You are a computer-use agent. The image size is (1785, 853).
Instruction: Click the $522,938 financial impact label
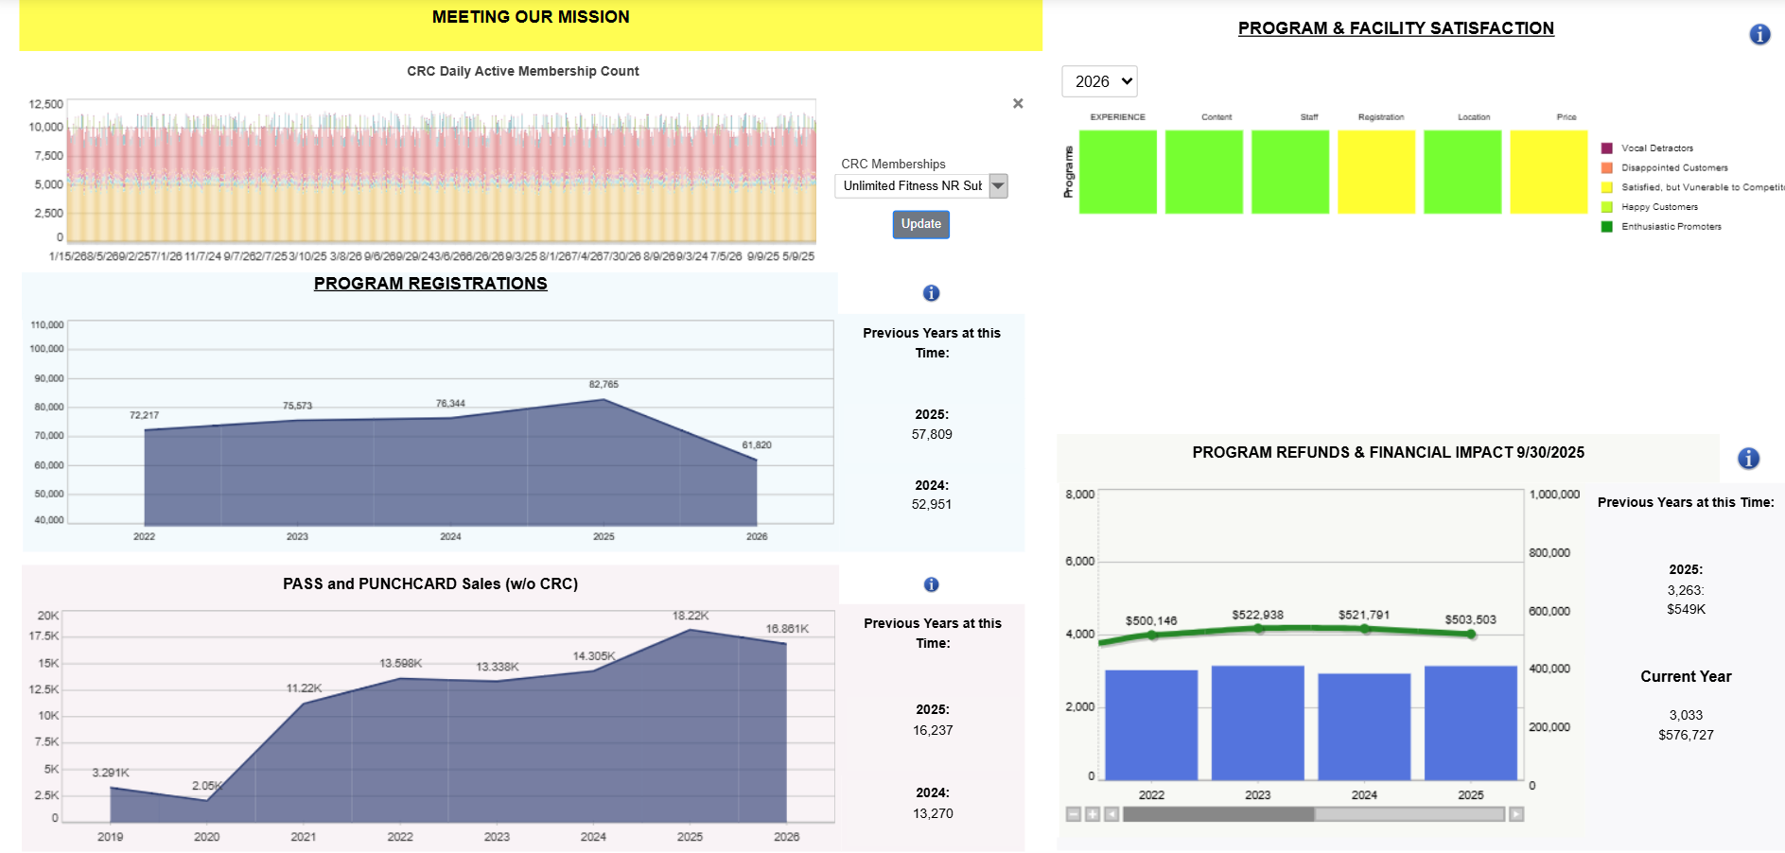tap(1258, 615)
